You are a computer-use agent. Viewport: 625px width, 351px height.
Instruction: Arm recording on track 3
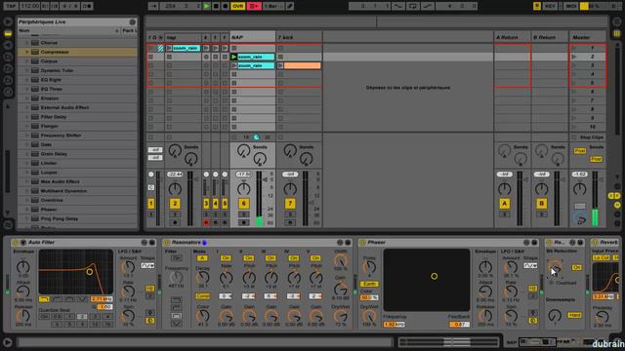206,222
